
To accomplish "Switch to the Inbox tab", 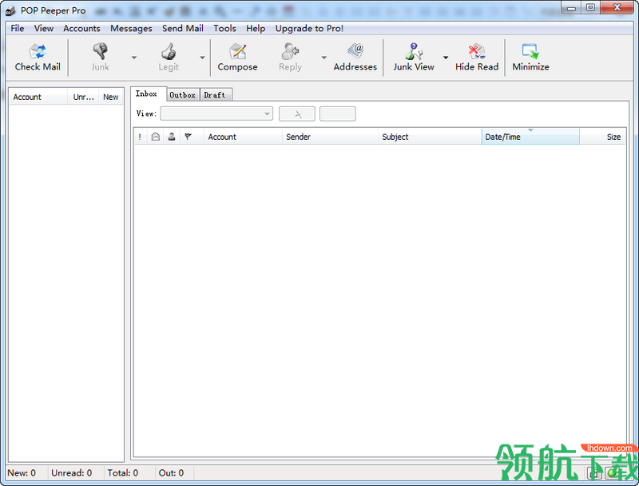I will pyautogui.click(x=149, y=94).
